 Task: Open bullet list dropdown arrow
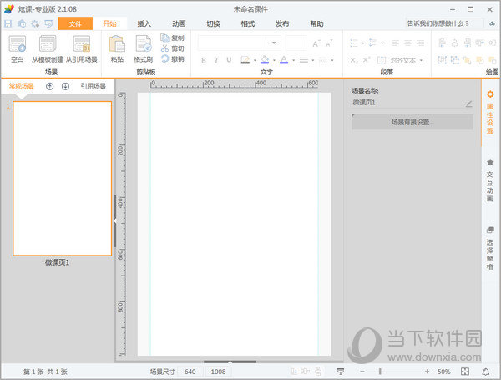pos(363,43)
